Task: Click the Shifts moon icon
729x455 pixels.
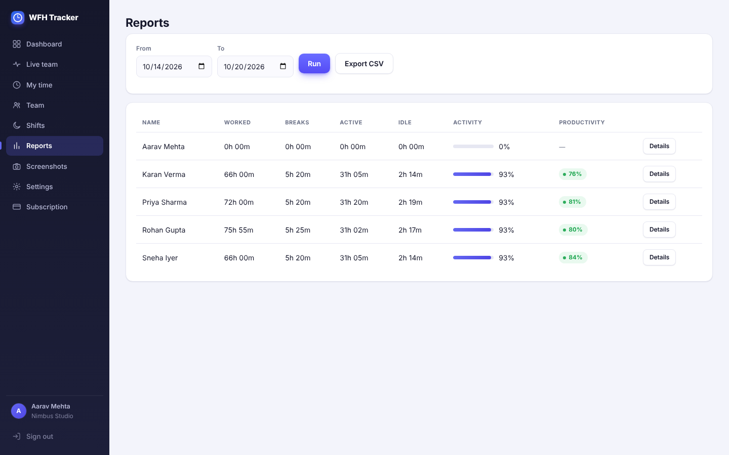Action: point(17,125)
